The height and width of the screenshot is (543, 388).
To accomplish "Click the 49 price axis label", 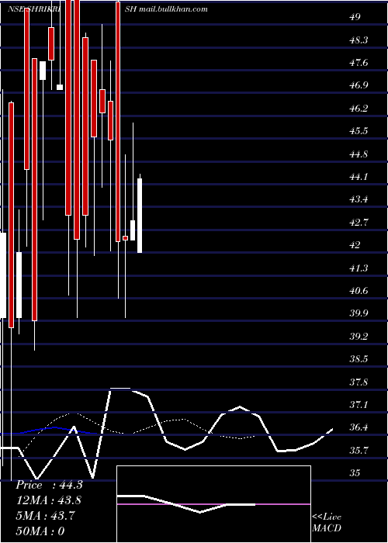I will coord(355,17).
